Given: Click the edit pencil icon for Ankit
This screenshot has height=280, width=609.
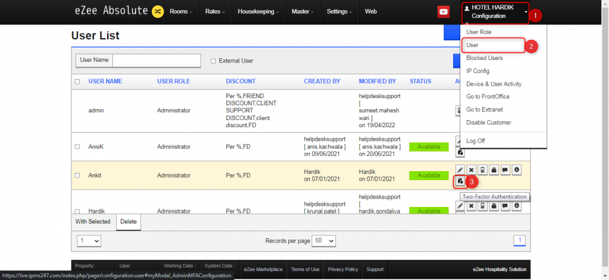Looking at the screenshot, I should pyautogui.click(x=460, y=169).
